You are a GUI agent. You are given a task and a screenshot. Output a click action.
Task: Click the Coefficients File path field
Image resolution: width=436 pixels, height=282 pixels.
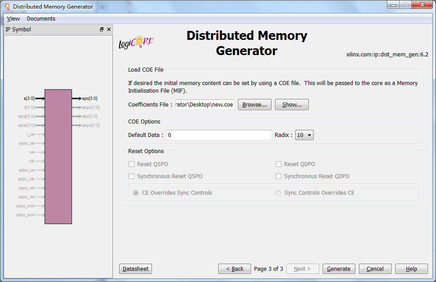coord(205,104)
